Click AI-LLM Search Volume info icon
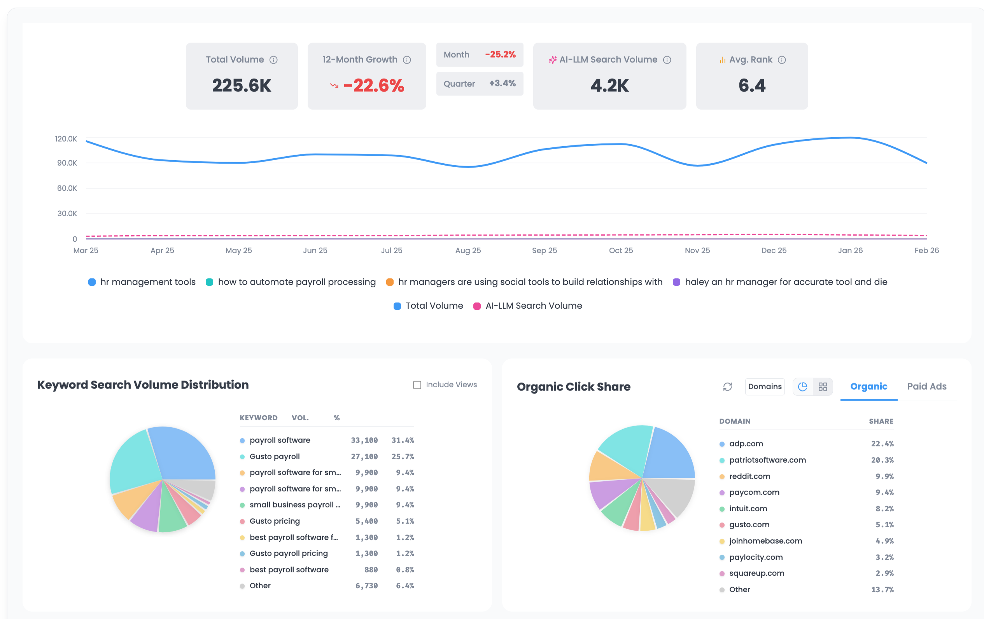Viewport: 984px width, 619px height. pyautogui.click(x=667, y=60)
